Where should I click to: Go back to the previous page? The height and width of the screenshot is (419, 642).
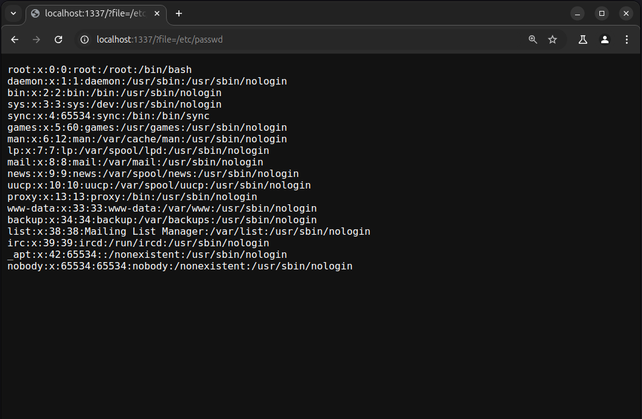tap(15, 40)
